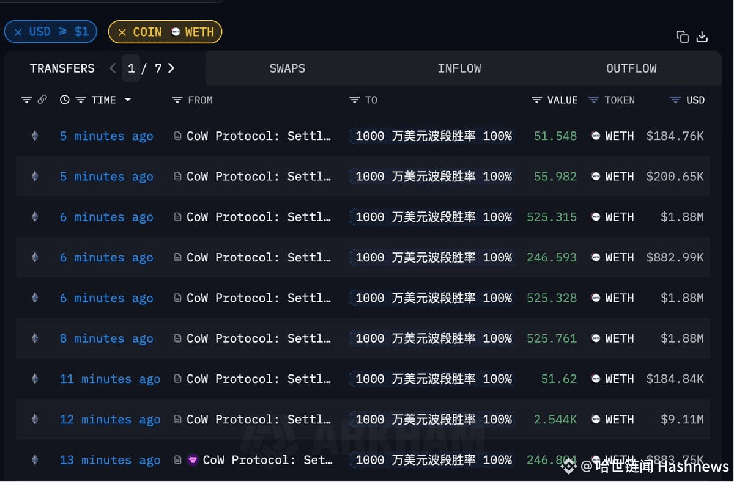Viewport: 734px width, 482px height.
Task: Switch to the OUTFLOW tab
Action: [x=631, y=68]
